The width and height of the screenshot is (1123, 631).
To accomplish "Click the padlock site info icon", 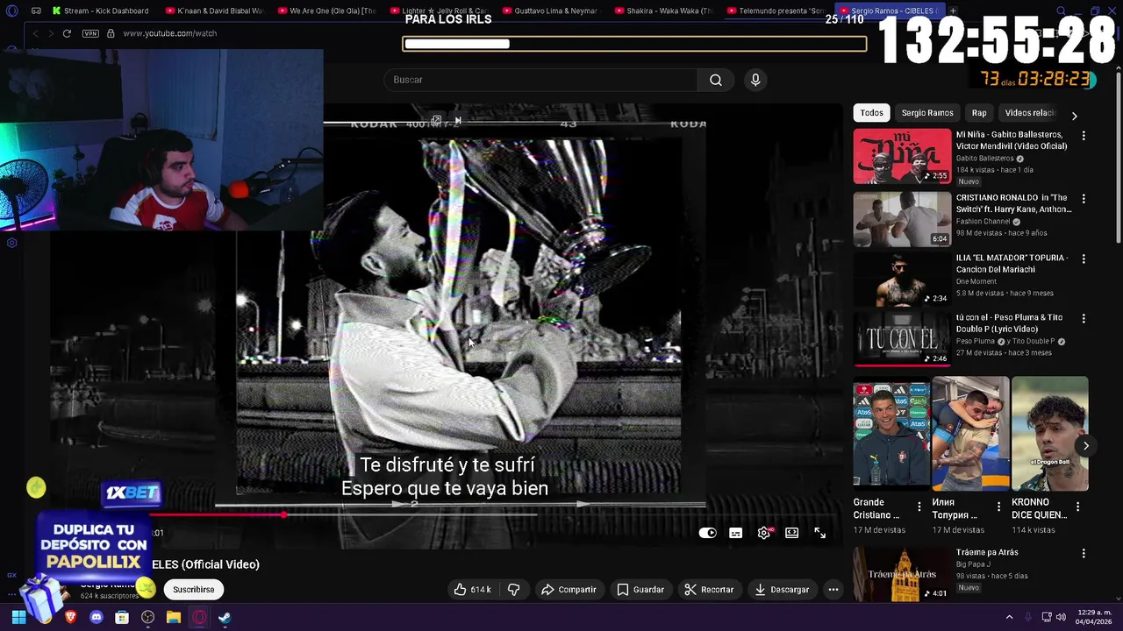I will click(x=111, y=33).
